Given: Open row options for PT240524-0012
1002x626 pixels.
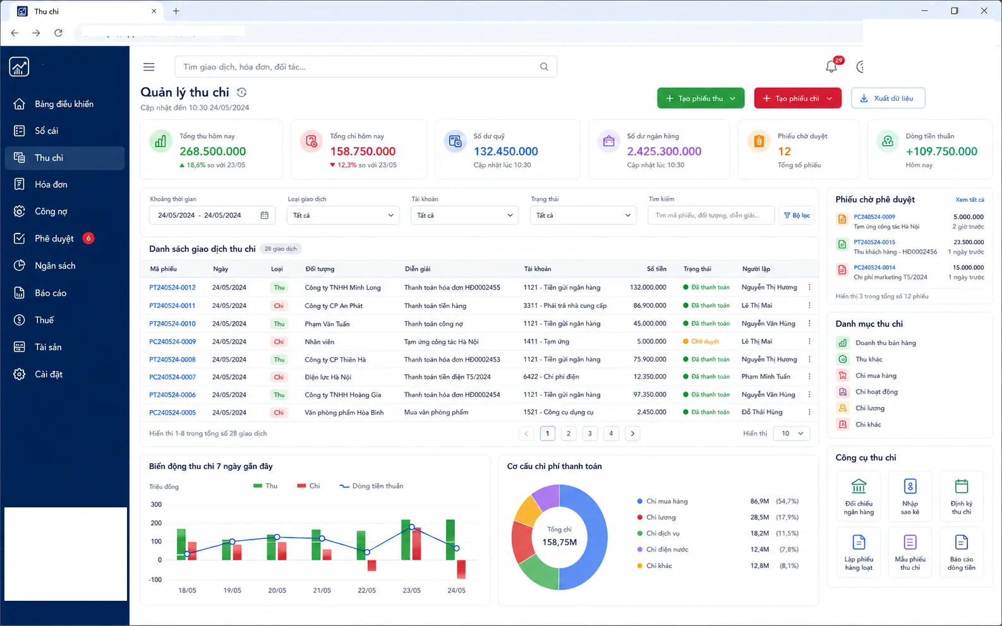Looking at the screenshot, I should click(x=809, y=287).
